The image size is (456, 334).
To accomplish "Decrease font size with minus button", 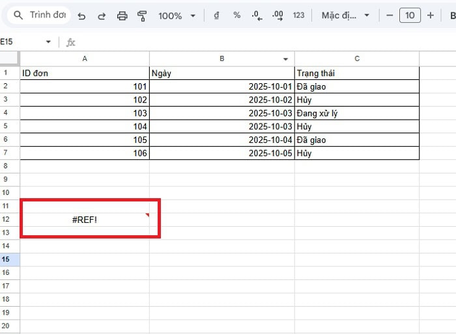I will point(390,16).
